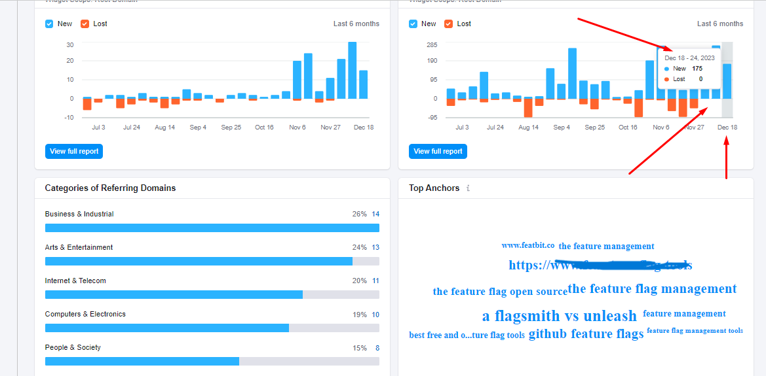Image resolution: width=766 pixels, height=376 pixels.
Task: Uncheck Lost in the chart scaled to 30
Action: [x=85, y=24]
